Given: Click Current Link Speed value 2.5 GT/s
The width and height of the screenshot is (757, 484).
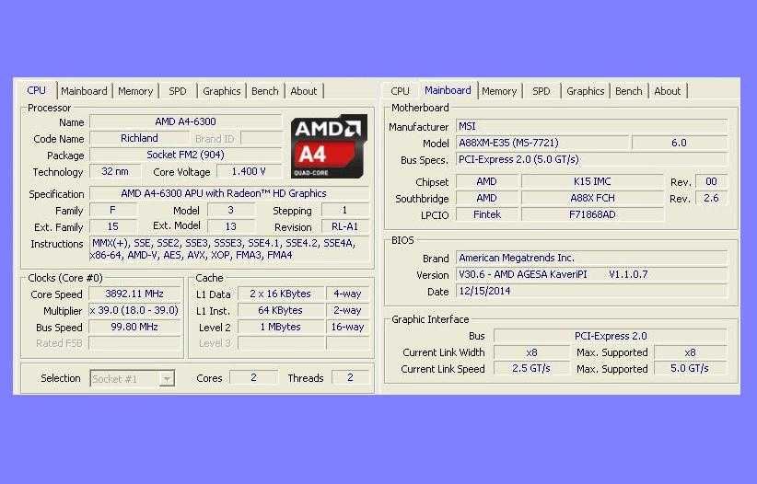Looking at the screenshot, I should click(531, 369).
